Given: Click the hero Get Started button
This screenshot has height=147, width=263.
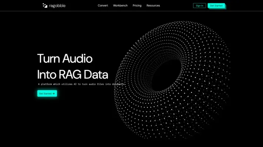Looking at the screenshot, I should pos(47,93).
